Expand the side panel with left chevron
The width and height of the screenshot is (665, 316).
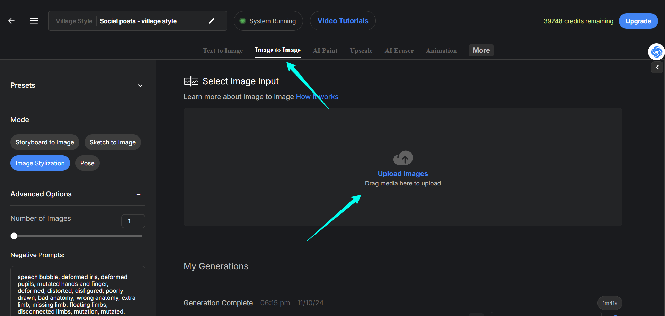[x=657, y=68]
